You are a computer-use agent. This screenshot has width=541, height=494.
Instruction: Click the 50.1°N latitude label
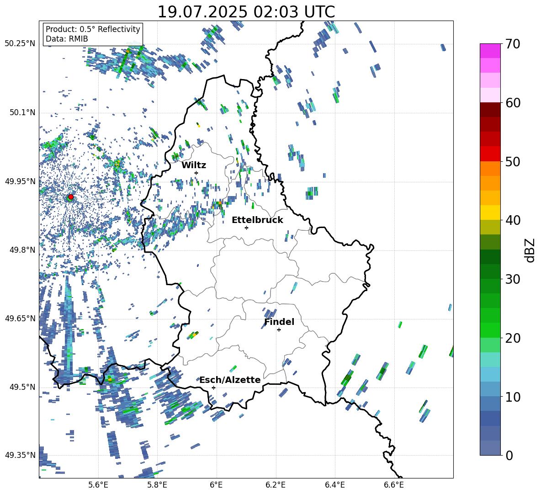click(x=22, y=112)
